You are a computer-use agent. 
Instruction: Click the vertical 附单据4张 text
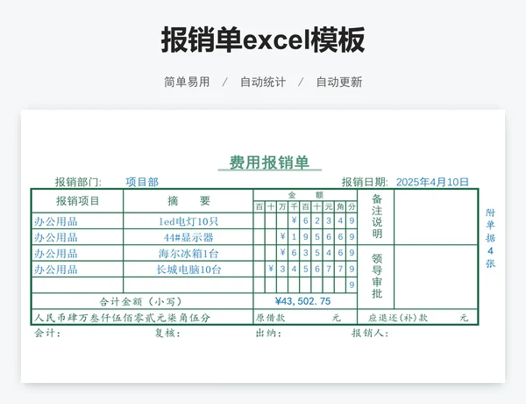tap(490, 238)
